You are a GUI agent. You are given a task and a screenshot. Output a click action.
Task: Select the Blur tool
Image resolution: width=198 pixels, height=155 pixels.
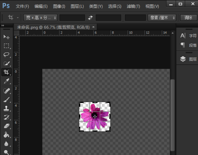point(7,144)
